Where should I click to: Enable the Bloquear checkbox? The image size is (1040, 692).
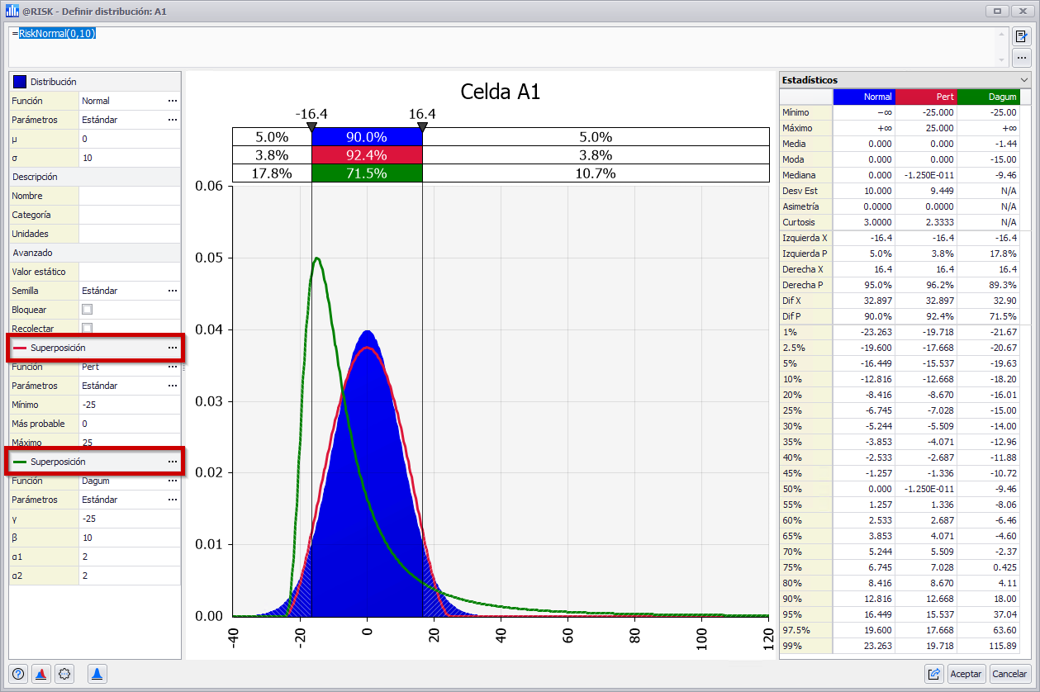click(x=87, y=310)
